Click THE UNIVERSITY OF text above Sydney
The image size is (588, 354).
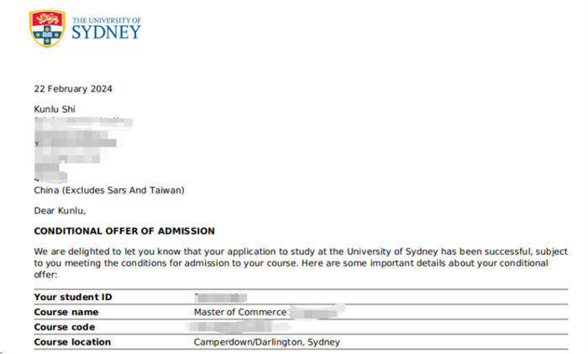107,20
